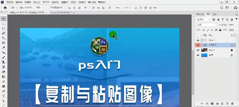239x107 pixels.
Task: Filter layers by shape layer icon
Action: [x=227, y=20]
